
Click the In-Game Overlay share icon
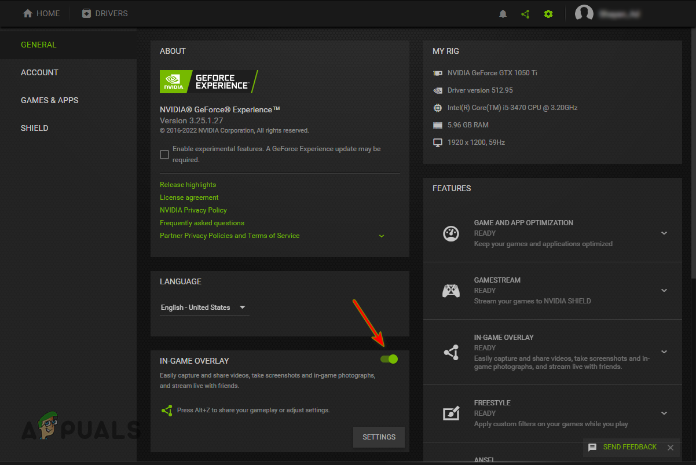coord(452,352)
